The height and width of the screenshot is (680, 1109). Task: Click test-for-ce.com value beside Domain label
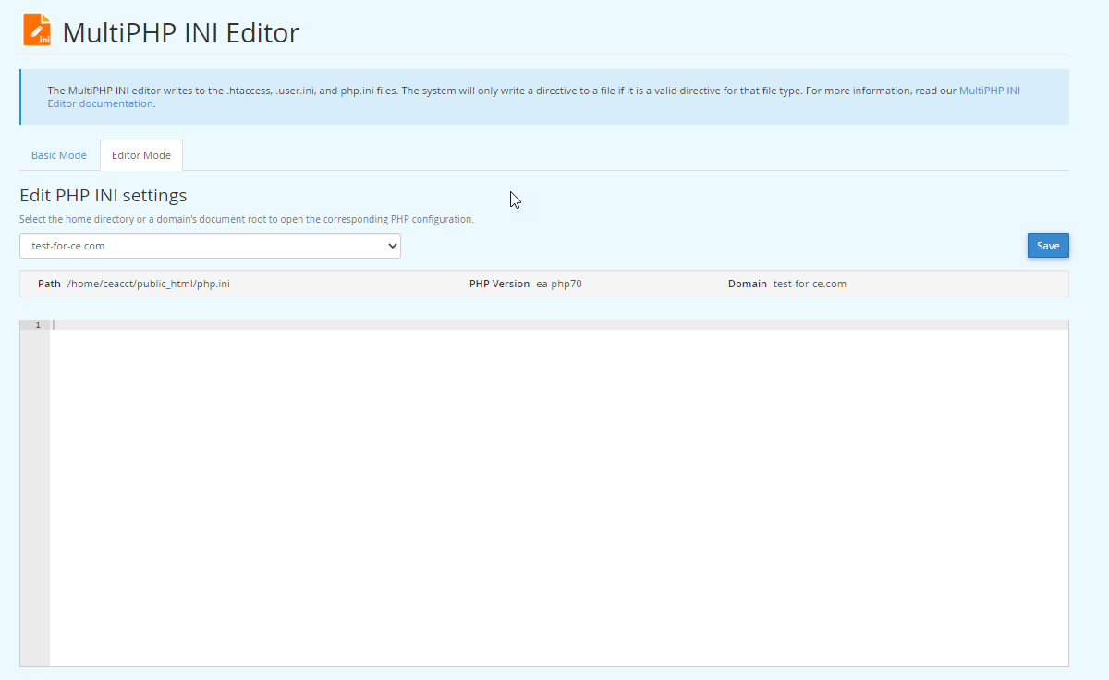[810, 284]
